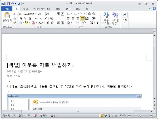Switch to the 편지 tab

[x=68, y=9]
